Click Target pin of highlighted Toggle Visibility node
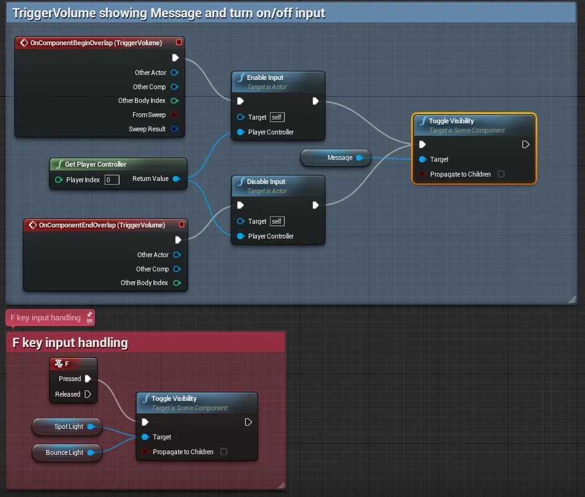The height and width of the screenshot is (497, 585). coord(422,159)
